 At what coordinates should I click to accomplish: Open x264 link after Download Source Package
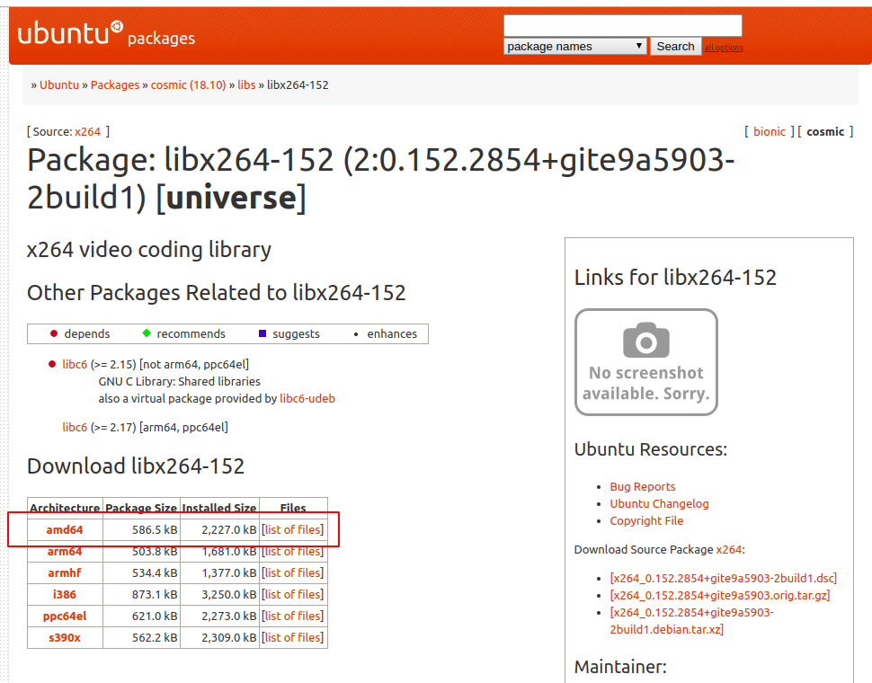point(728,550)
